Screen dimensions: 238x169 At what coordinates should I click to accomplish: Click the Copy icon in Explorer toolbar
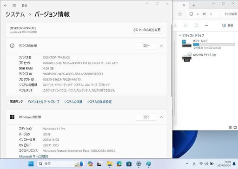[185, 25]
